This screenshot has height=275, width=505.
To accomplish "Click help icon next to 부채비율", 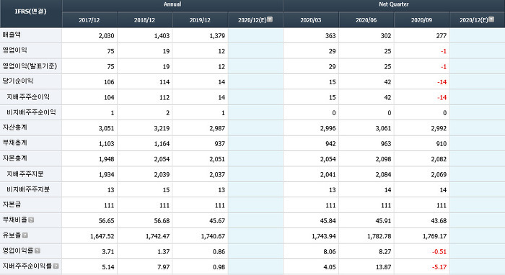I will tap(31, 220).
